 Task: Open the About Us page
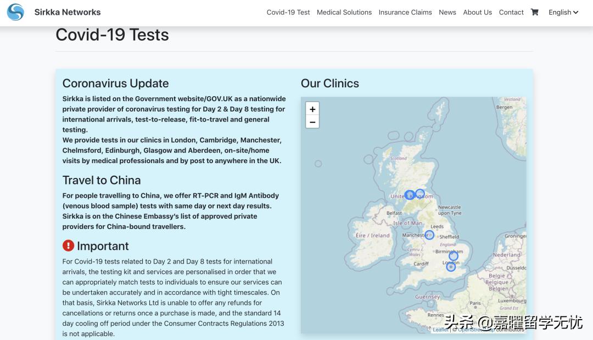tap(477, 12)
